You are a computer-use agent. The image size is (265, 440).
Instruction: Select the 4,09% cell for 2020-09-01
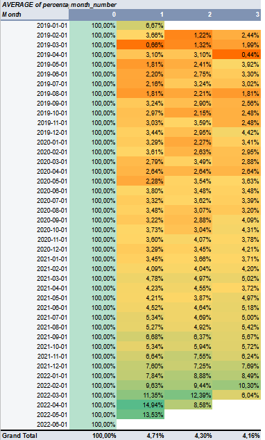coord(237,220)
